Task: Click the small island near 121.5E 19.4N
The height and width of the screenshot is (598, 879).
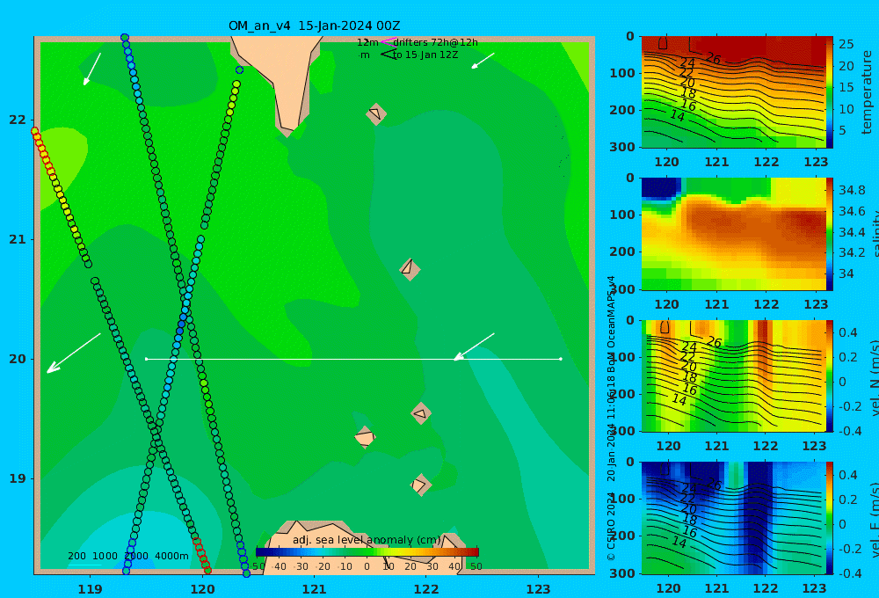Action: (x=365, y=437)
